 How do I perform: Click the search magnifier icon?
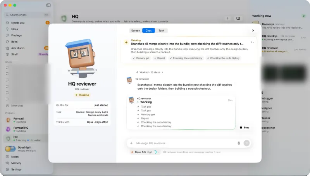pyautogui.click(x=7, y=15)
